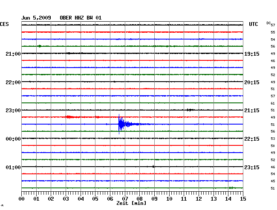Click the 21:15 UTC time label
Image resolution: width=277 pixels, height=210 pixels.
252,111
